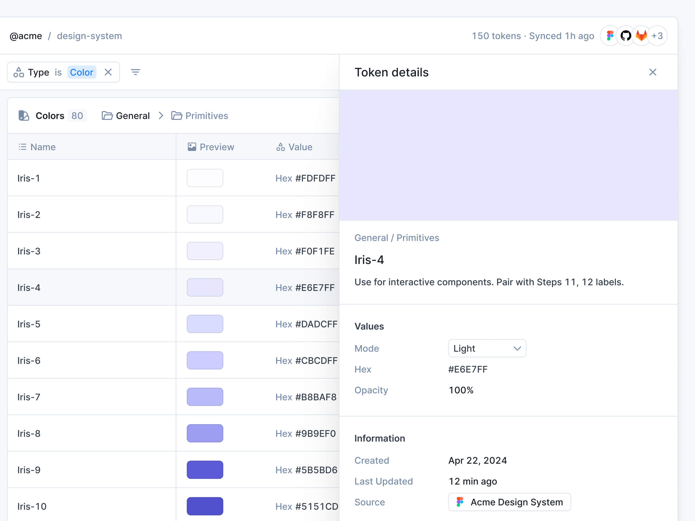This screenshot has height=521, width=695.
Task: Expand the Primitives breadcrumb chevron
Action: pos(161,115)
